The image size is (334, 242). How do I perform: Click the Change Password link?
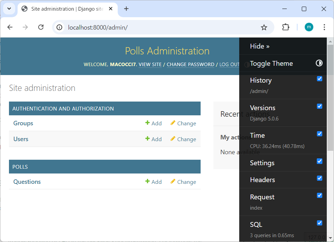click(190, 64)
